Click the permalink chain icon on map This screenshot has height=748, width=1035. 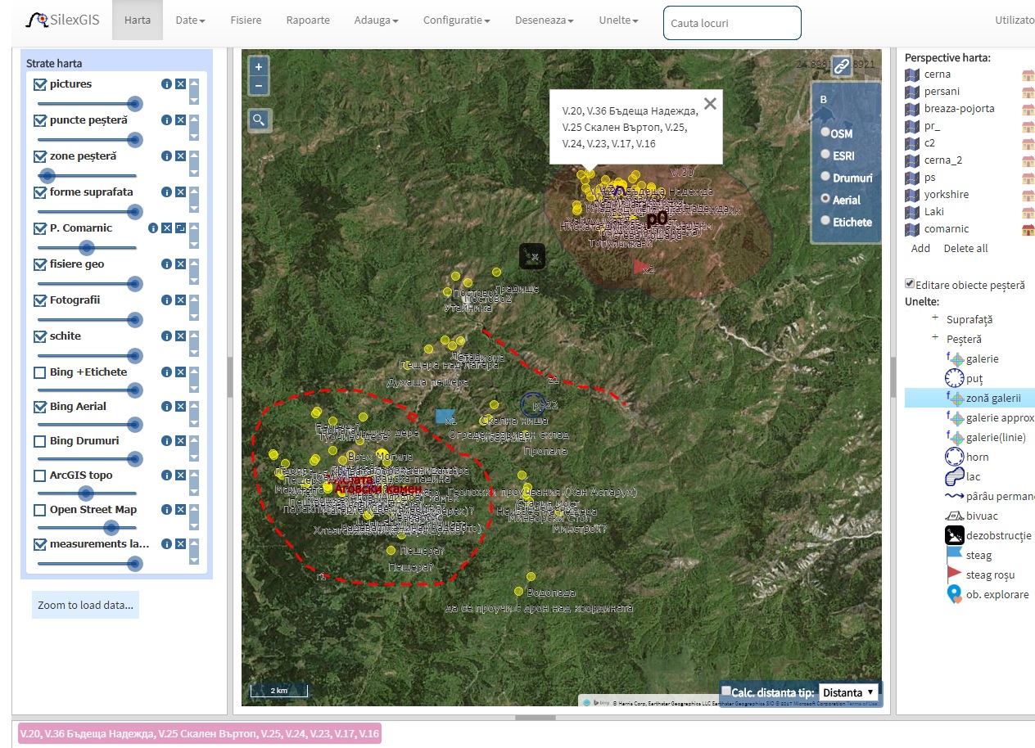(x=841, y=67)
